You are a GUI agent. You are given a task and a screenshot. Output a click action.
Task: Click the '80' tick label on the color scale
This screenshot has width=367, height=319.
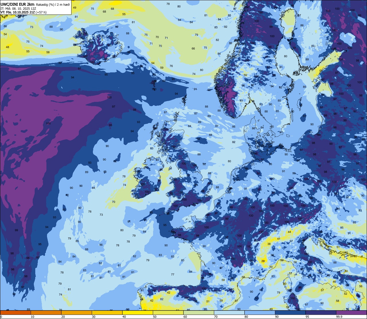(x=246, y=317)
